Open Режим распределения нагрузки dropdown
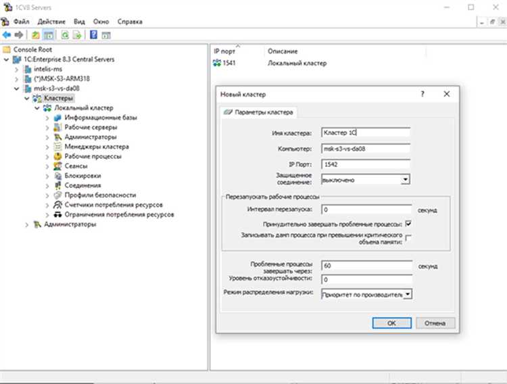Image resolution: width=507 pixels, height=384 pixels. tap(408, 294)
